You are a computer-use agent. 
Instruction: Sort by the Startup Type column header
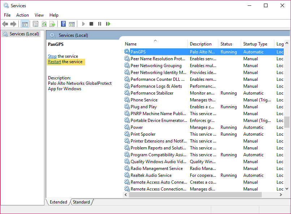(255, 44)
